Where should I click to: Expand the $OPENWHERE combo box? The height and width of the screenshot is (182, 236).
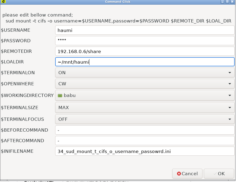(x=145, y=84)
